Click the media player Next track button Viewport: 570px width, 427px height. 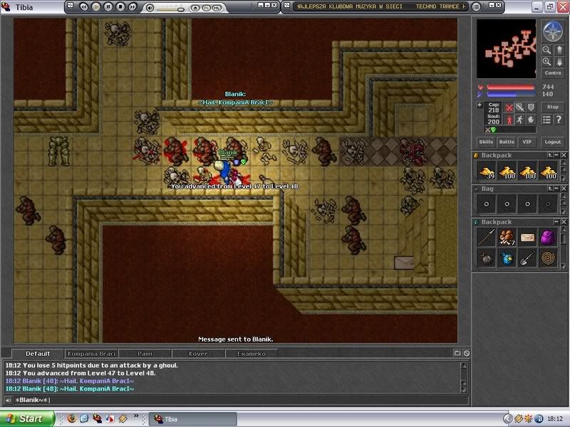(133, 6)
